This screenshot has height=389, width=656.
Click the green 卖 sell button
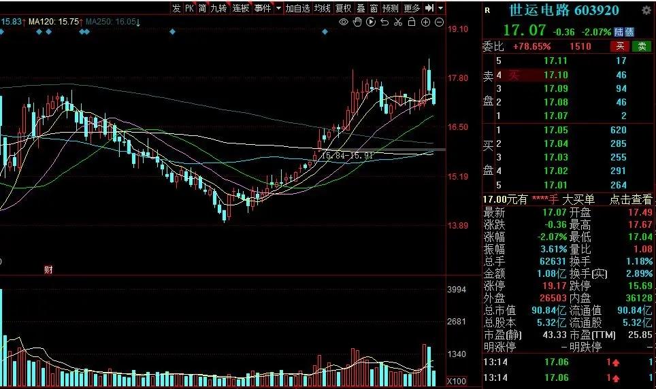tap(642, 46)
